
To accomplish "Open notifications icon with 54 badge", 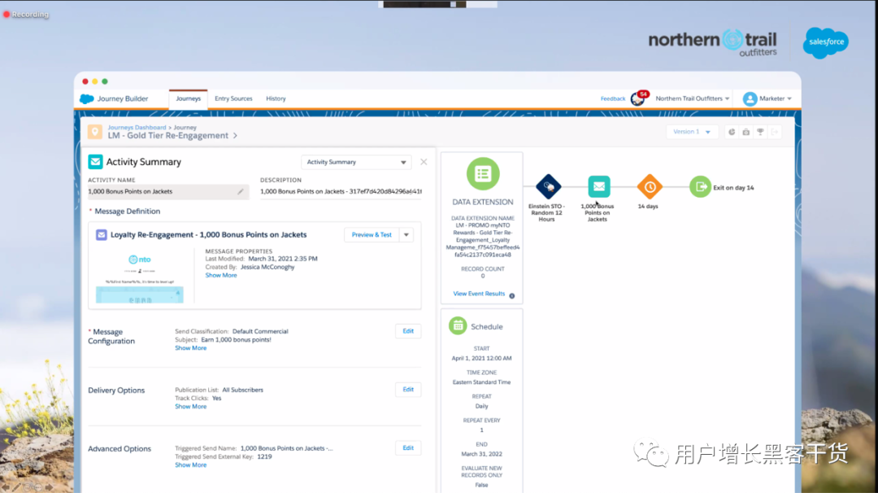I will click(x=639, y=98).
